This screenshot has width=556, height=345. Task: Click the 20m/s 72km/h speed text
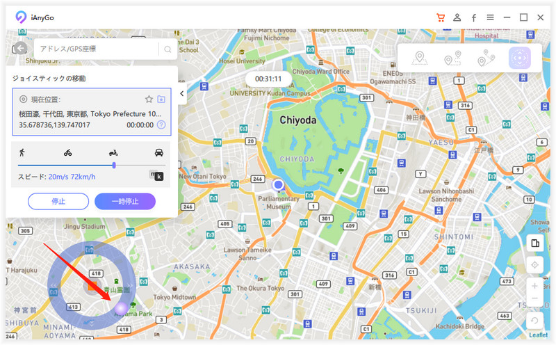72,177
